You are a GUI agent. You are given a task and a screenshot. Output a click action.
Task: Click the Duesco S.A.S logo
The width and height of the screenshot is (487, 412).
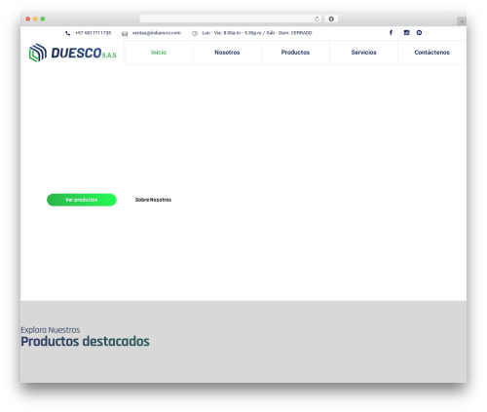click(72, 53)
